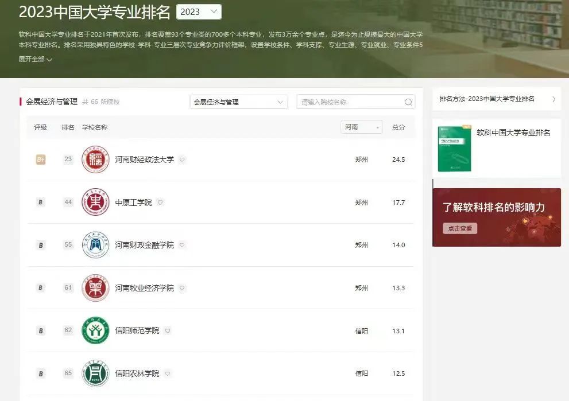
Task: Open the 会展经济与管理 major dropdown
Action: tap(238, 102)
